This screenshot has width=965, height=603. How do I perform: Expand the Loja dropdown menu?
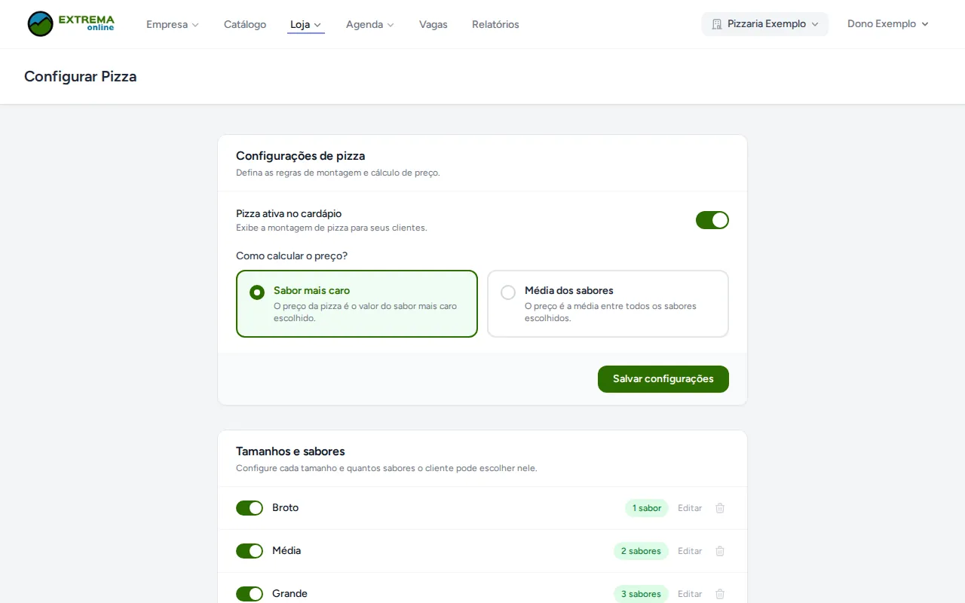tap(306, 24)
